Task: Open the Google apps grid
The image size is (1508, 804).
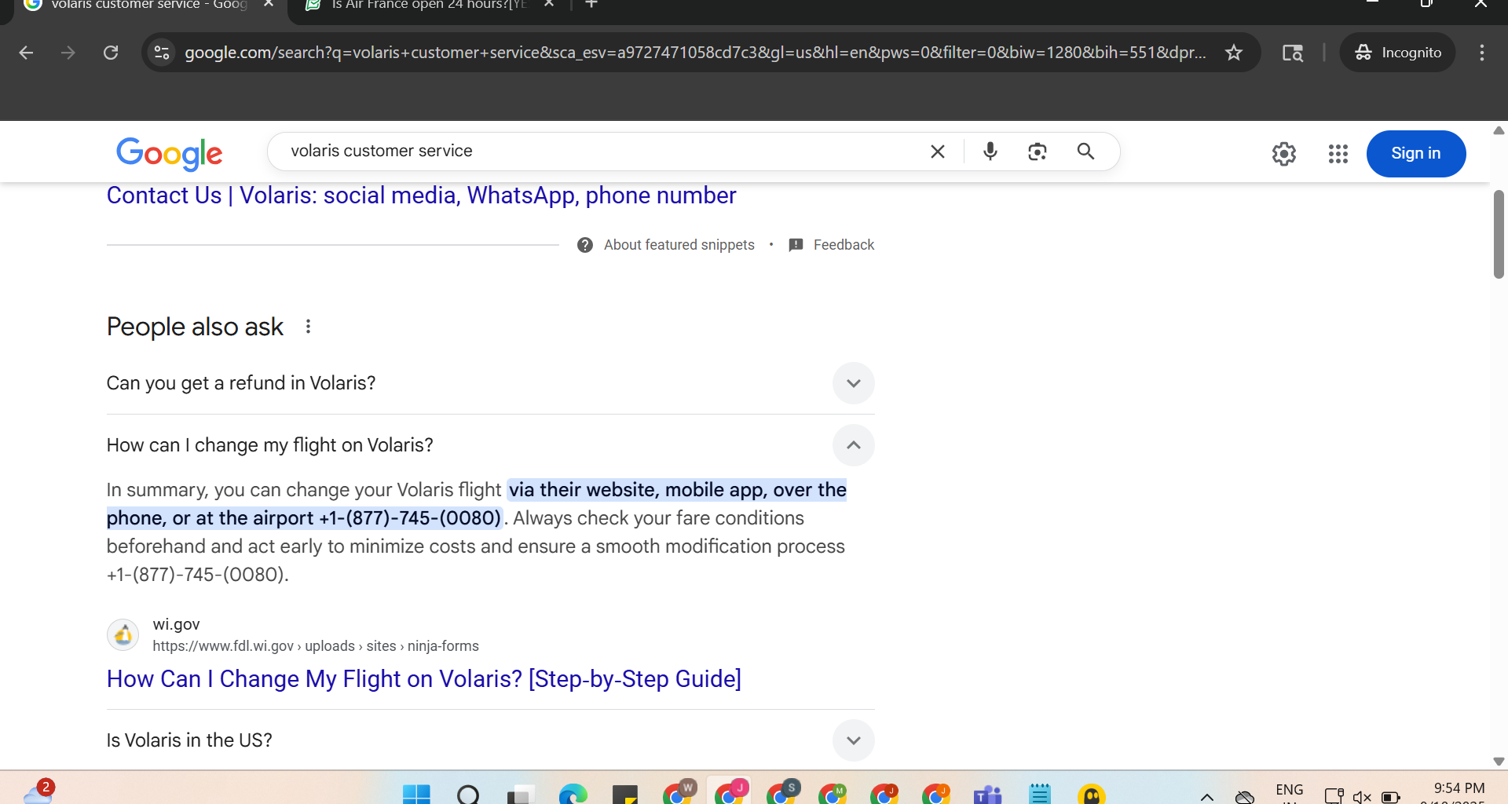Action: coord(1338,154)
